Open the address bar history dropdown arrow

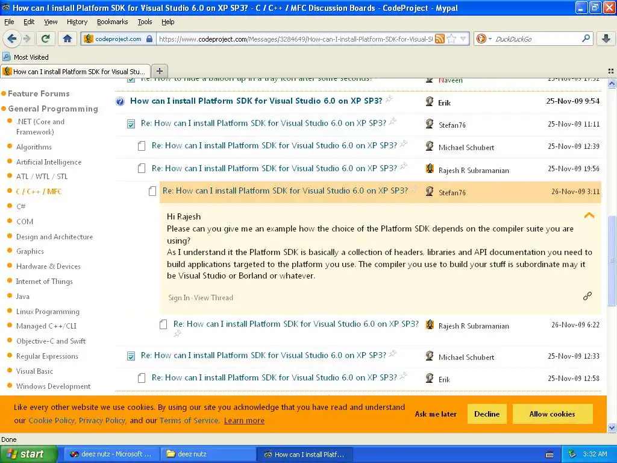pyautogui.click(x=463, y=39)
